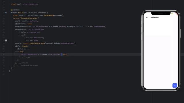The height and width of the screenshot is (103, 184).
Task: Click 'Icon(' constructor call
Action: [x=22, y=51]
